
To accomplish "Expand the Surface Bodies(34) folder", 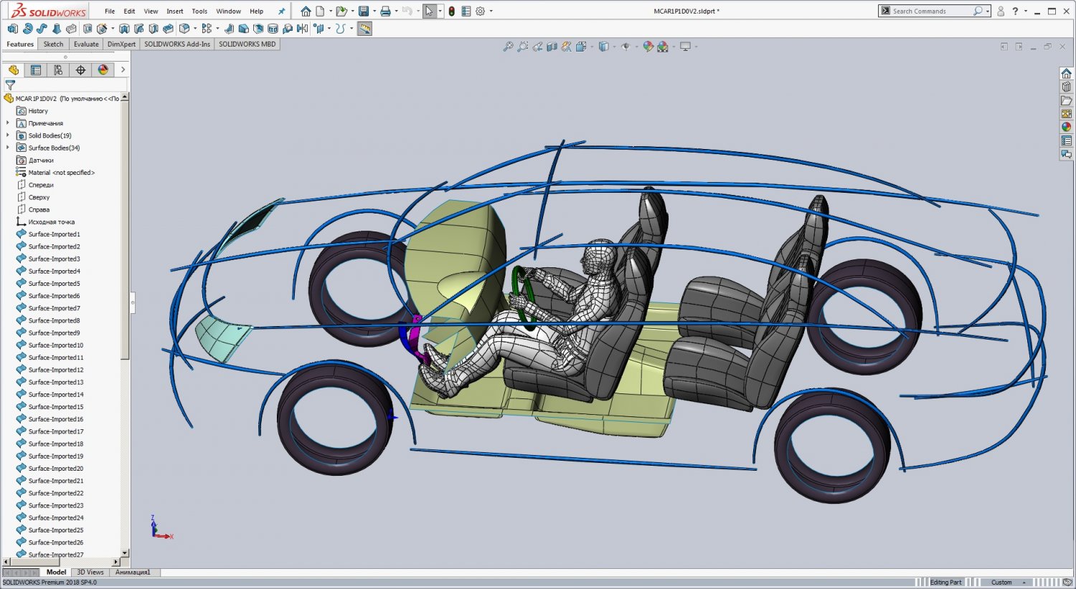I will click(8, 148).
